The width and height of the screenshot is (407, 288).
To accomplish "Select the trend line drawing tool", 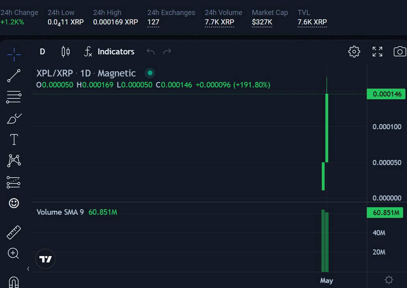I will click(x=14, y=76).
